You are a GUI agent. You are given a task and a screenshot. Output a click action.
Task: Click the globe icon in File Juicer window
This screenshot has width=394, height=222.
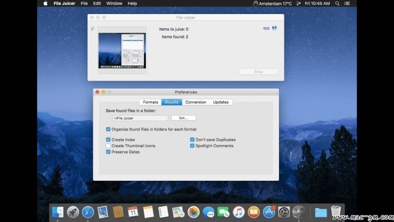[x=274, y=28]
